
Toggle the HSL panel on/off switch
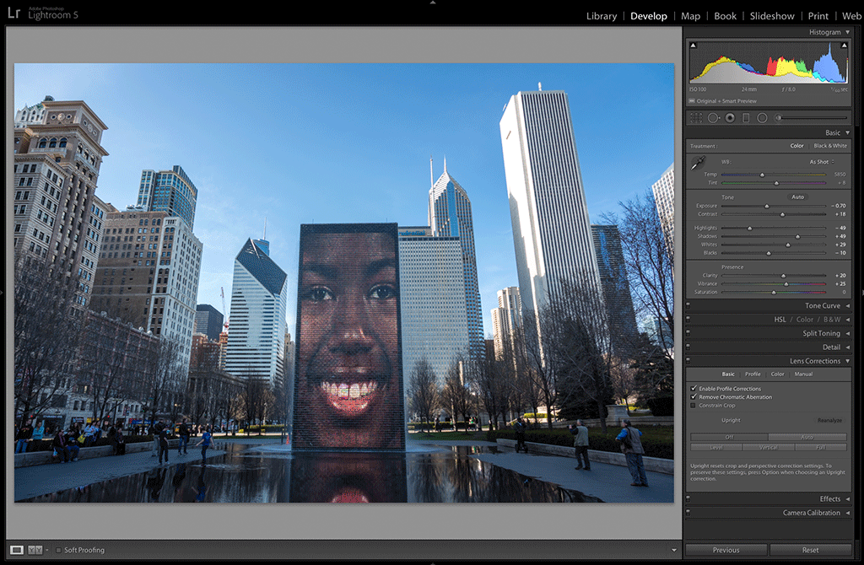coord(688,318)
